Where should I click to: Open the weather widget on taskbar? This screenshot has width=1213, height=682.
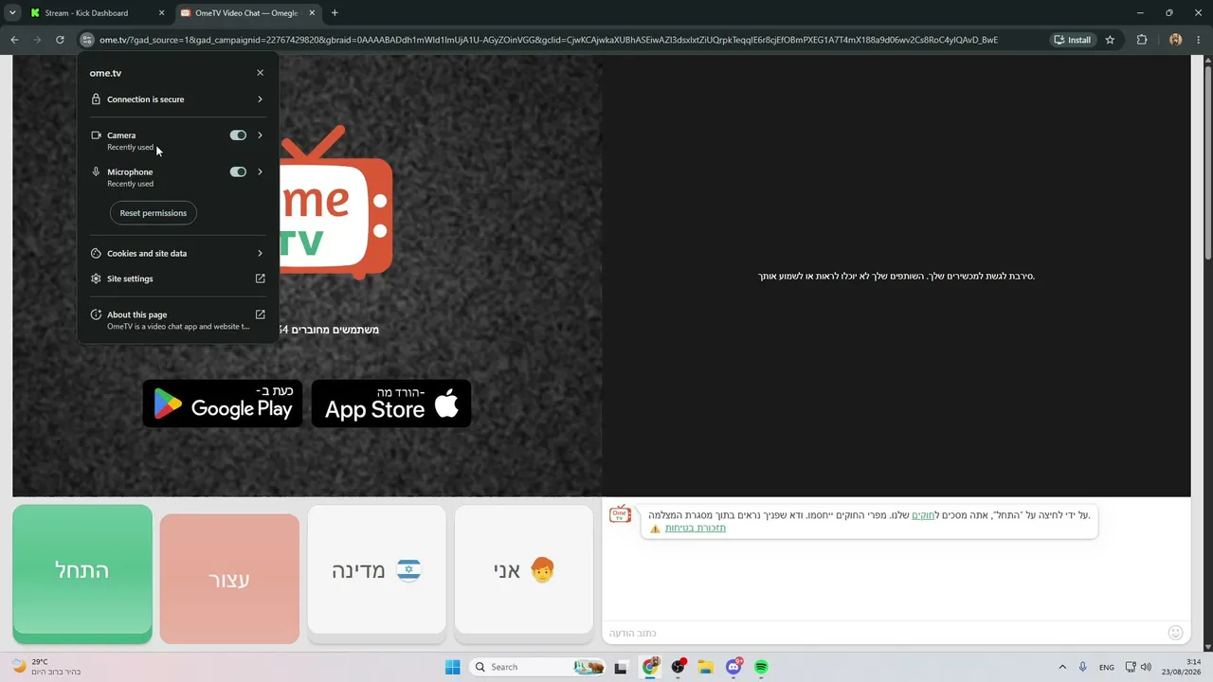tap(45, 667)
